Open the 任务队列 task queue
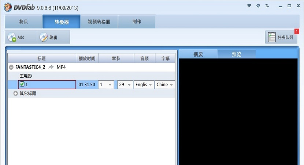This screenshot has width=304, height=165. tap(281, 37)
